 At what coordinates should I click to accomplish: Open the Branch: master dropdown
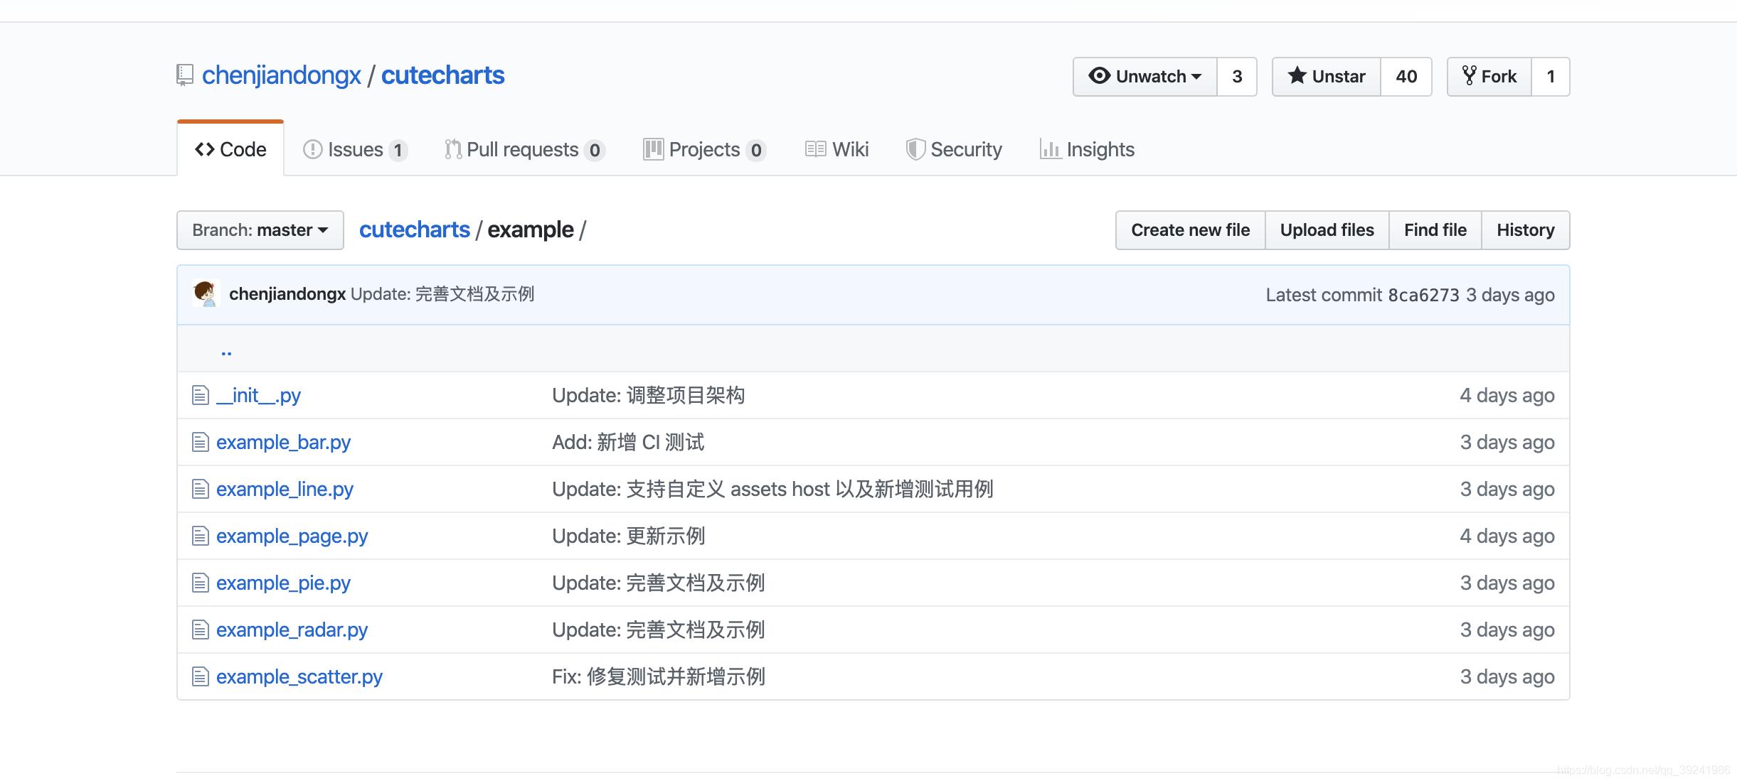click(260, 230)
